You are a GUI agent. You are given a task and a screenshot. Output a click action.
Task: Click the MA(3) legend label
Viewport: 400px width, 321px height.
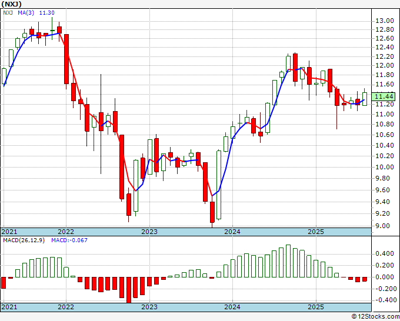[26, 13]
